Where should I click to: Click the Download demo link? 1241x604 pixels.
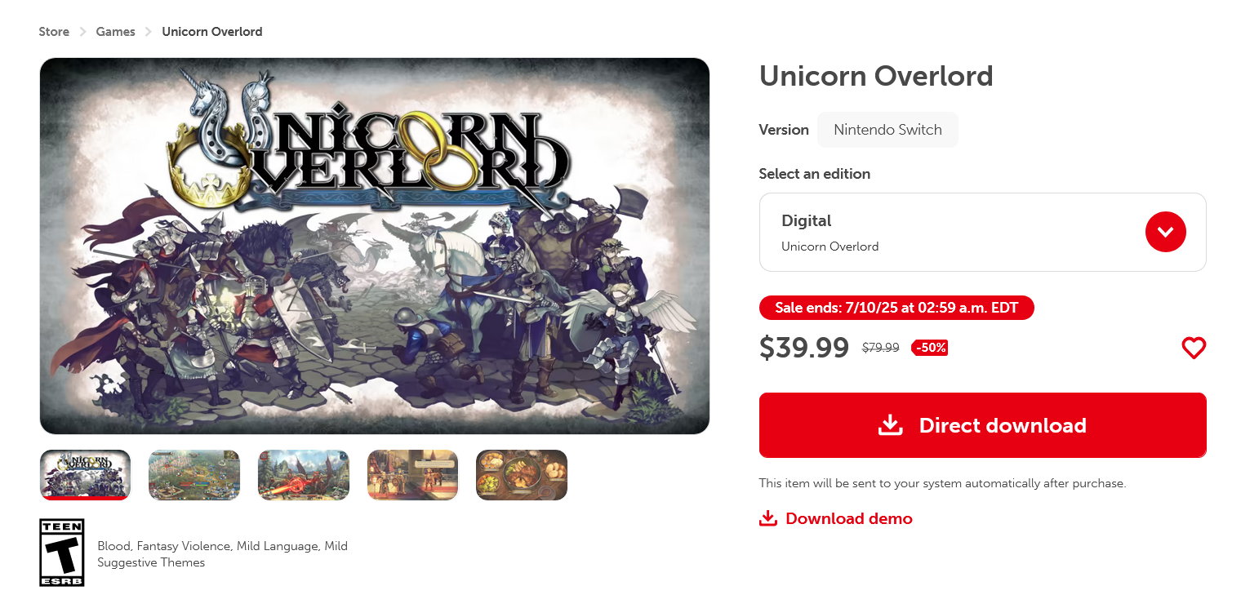click(x=848, y=518)
